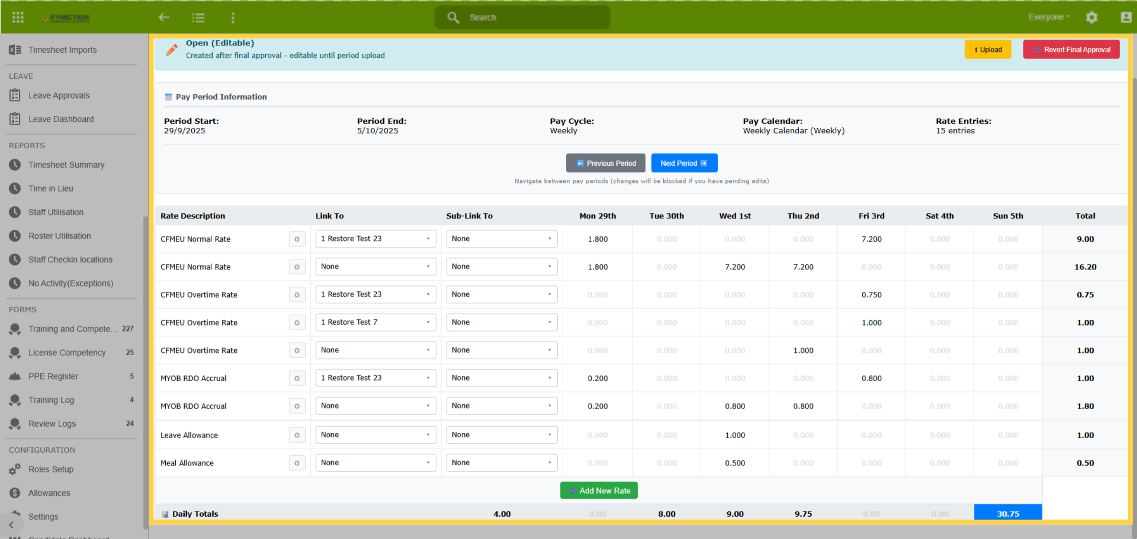Open Link To dropdown for Leave Allowance row

pos(376,435)
